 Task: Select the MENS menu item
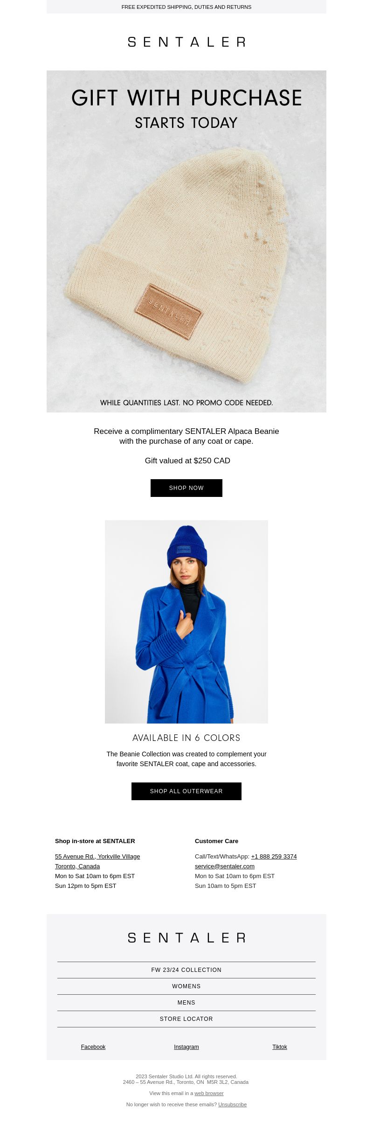click(186, 1003)
